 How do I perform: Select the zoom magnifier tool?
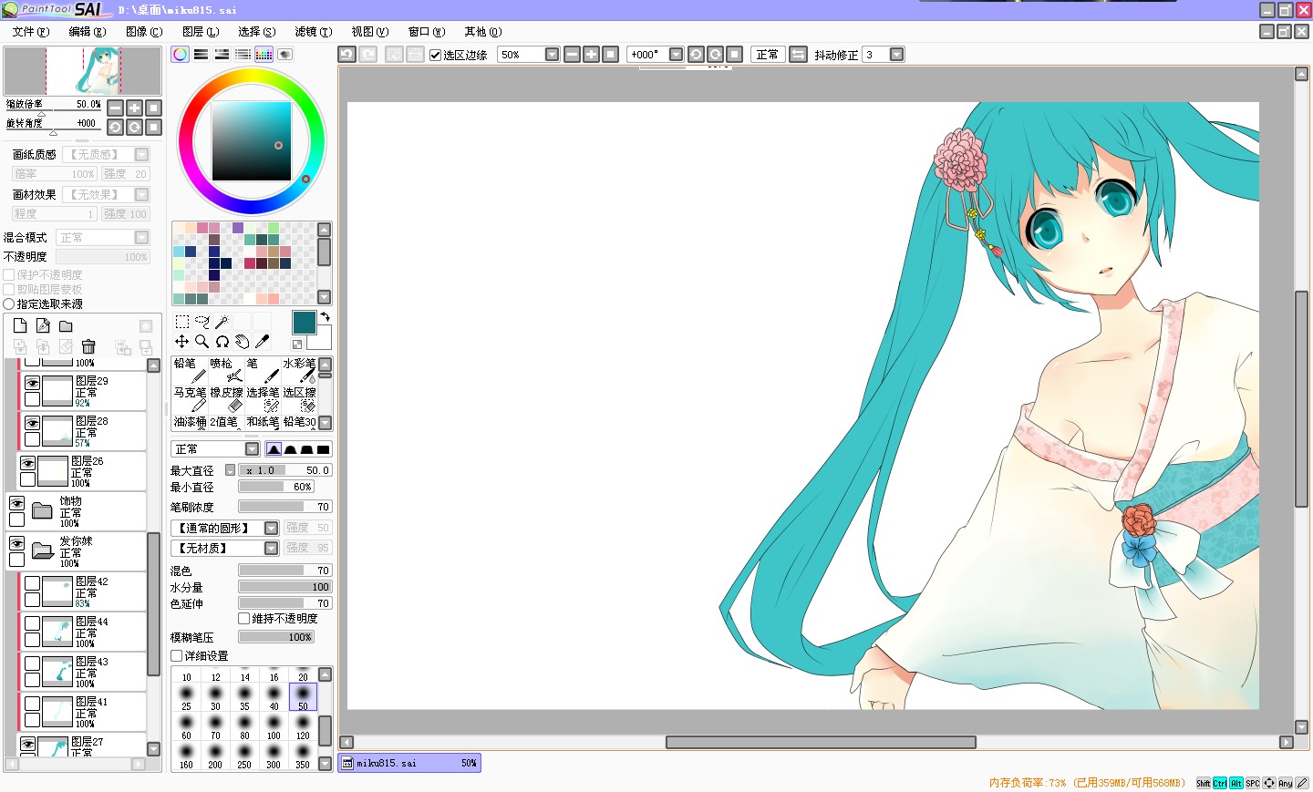click(x=202, y=342)
